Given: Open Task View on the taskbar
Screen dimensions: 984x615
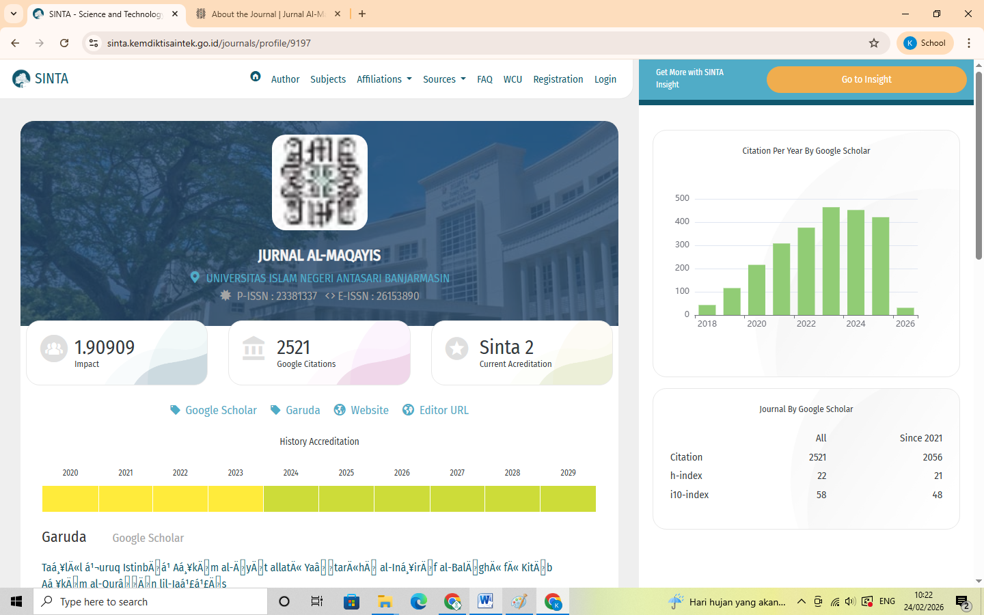Looking at the screenshot, I should click(x=317, y=601).
